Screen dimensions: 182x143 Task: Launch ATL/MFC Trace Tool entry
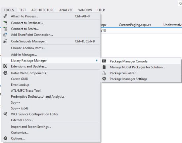[x=51, y=91]
